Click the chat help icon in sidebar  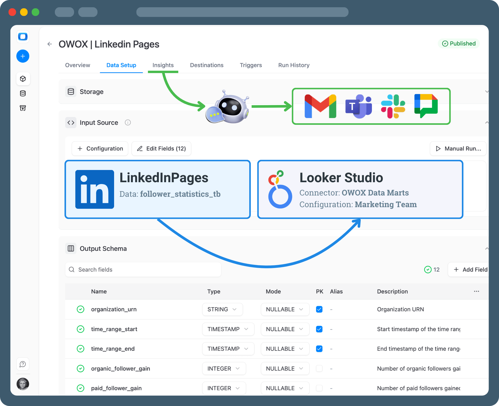point(23,364)
